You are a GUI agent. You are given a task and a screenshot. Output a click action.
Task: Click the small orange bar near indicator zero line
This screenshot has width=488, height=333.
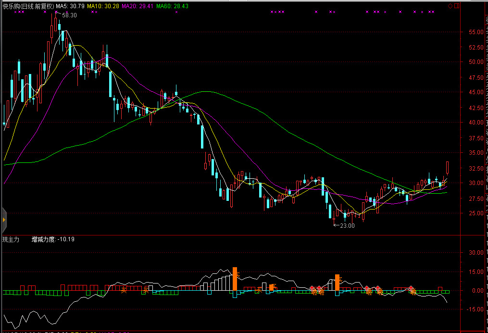click(272, 287)
